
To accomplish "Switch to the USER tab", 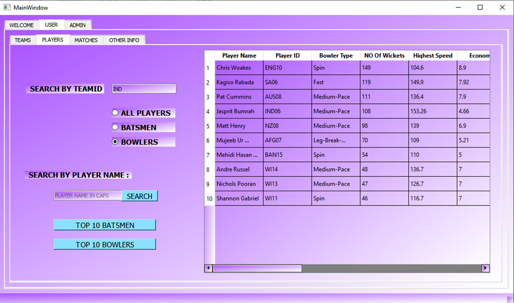I will [x=52, y=25].
